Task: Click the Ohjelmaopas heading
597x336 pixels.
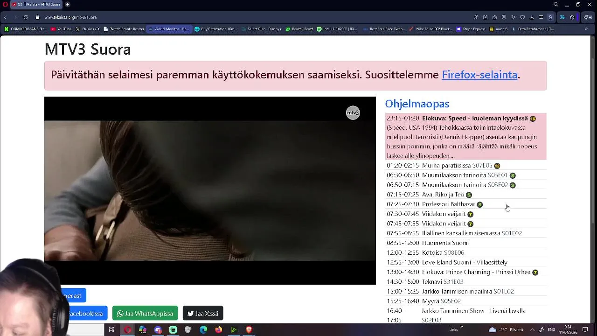Action: click(417, 104)
